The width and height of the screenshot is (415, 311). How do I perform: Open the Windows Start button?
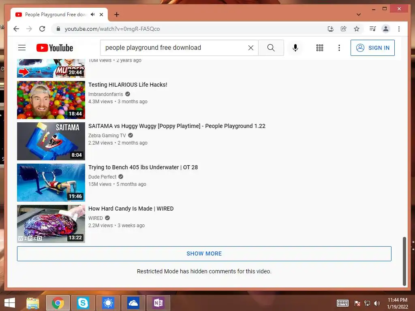click(10, 303)
